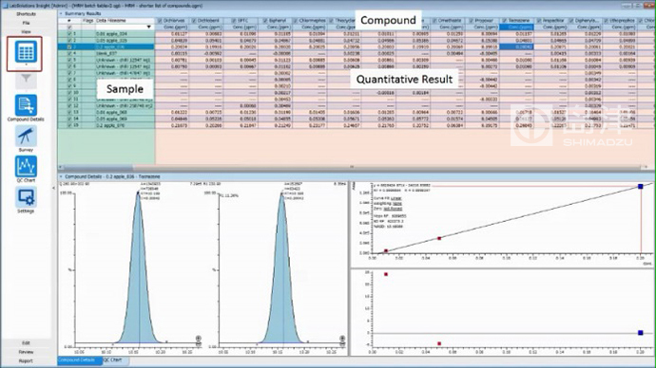Open the Settings gear icon
The height and width of the screenshot is (368, 656).
click(x=26, y=199)
